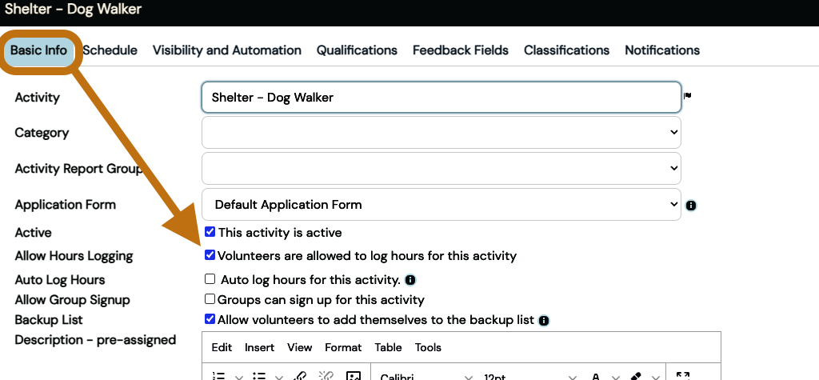Screen dimensions: 819x380
Task: Click the numbered list icon in editor
Action: (219, 375)
